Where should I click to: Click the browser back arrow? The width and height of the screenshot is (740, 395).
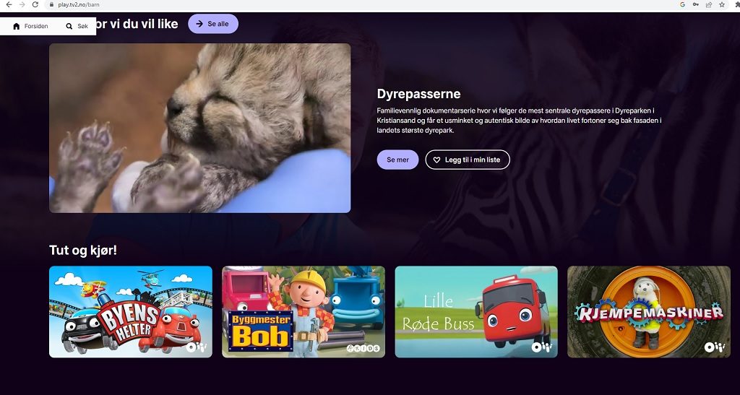coord(9,4)
